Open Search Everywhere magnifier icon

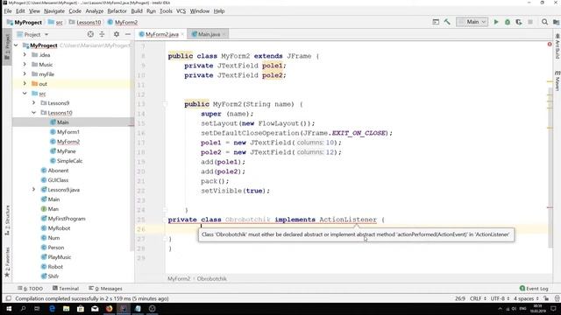pyautogui.click(x=544, y=22)
